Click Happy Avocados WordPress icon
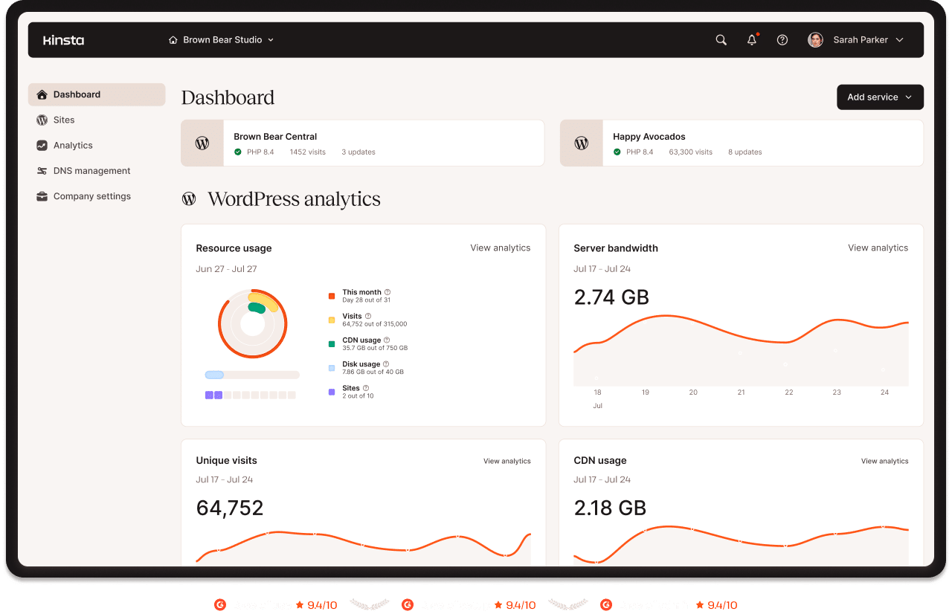 [x=582, y=143]
